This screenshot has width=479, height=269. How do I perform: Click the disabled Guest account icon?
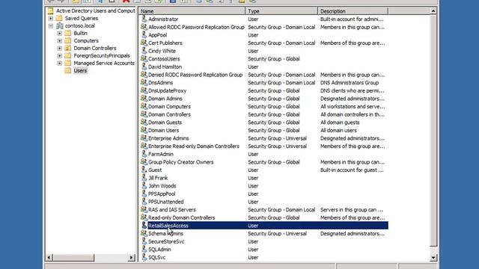pos(144,170)
